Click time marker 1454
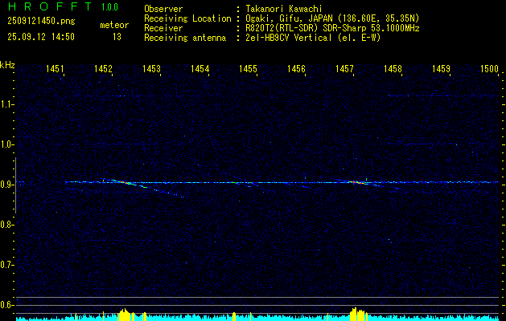The image size is (506, 321). coord(200,68)
